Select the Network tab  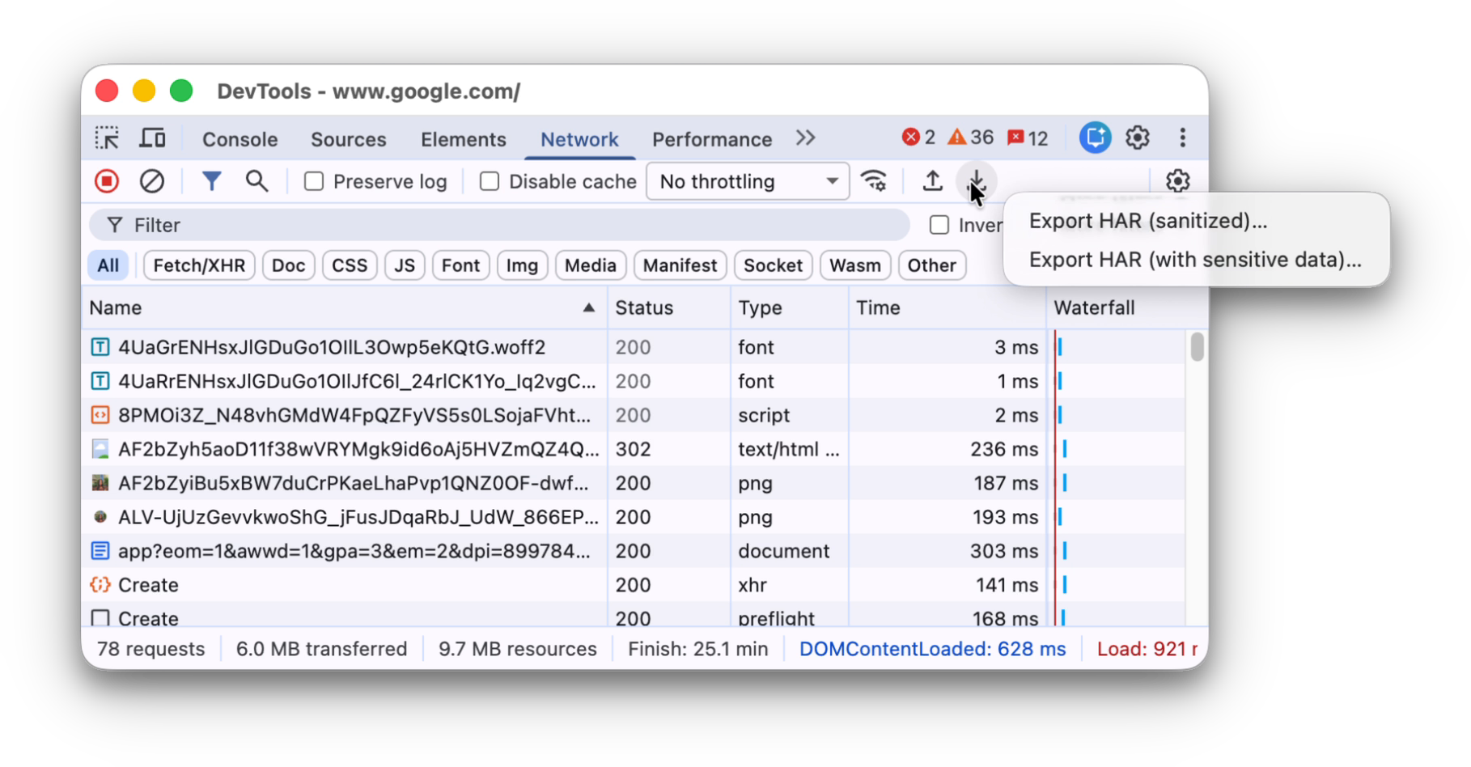pyautogui.click(x=579, y=139)
